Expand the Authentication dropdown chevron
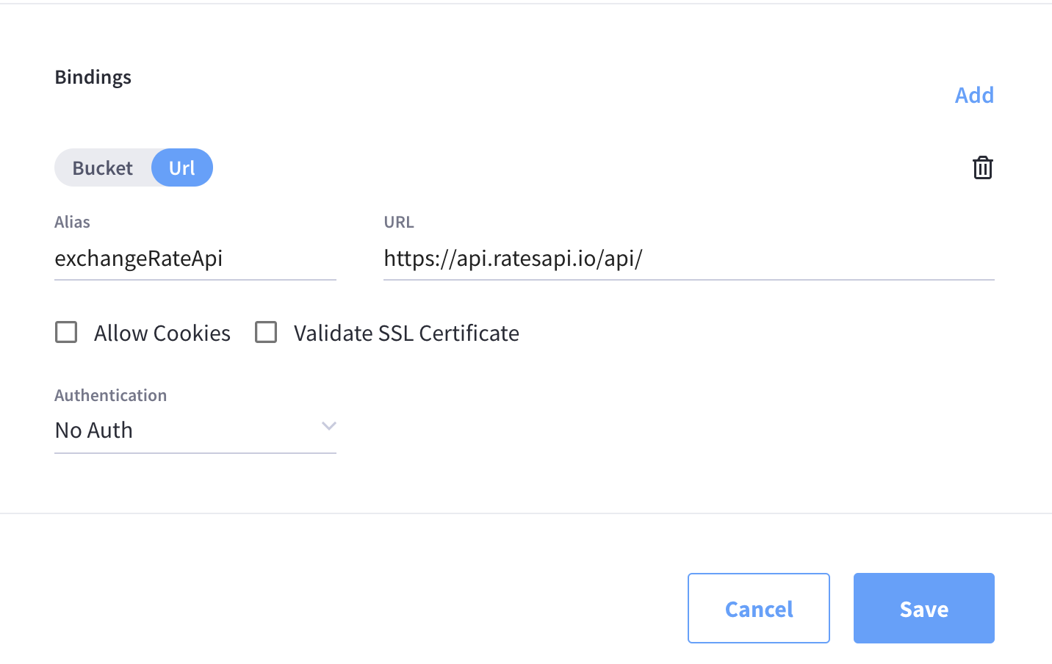Viewport: 1052px width, 664px height. click(x=328, y=426)
